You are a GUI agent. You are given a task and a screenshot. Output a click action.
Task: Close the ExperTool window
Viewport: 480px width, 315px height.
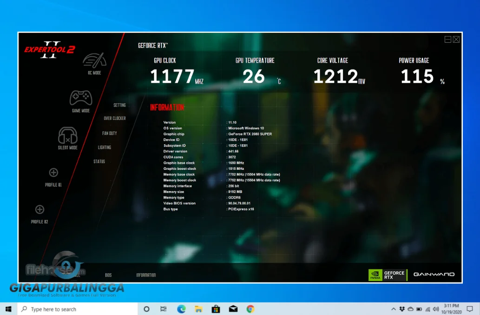pyautogui.click(x=456, y=39)
